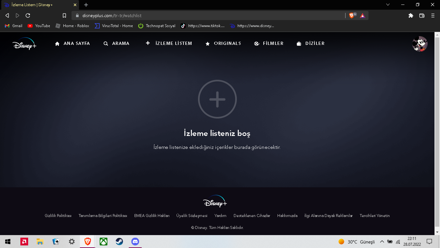The height and width of the screenshot is (248, 440).
Task: Click the Disney+ logo in header
Action: (25, 44)
